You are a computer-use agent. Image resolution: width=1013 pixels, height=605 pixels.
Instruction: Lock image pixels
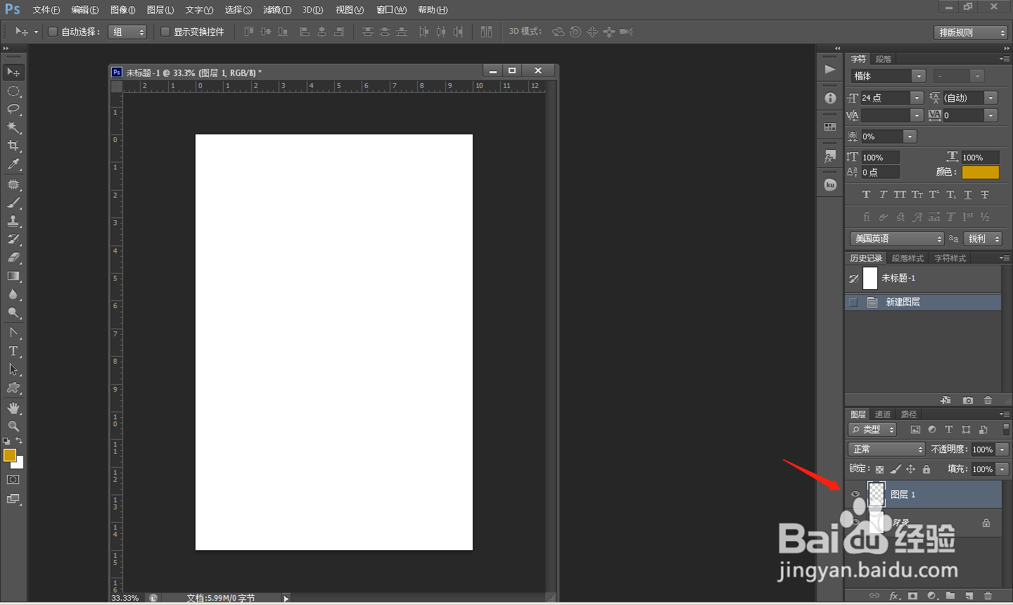tap(896, 469)
